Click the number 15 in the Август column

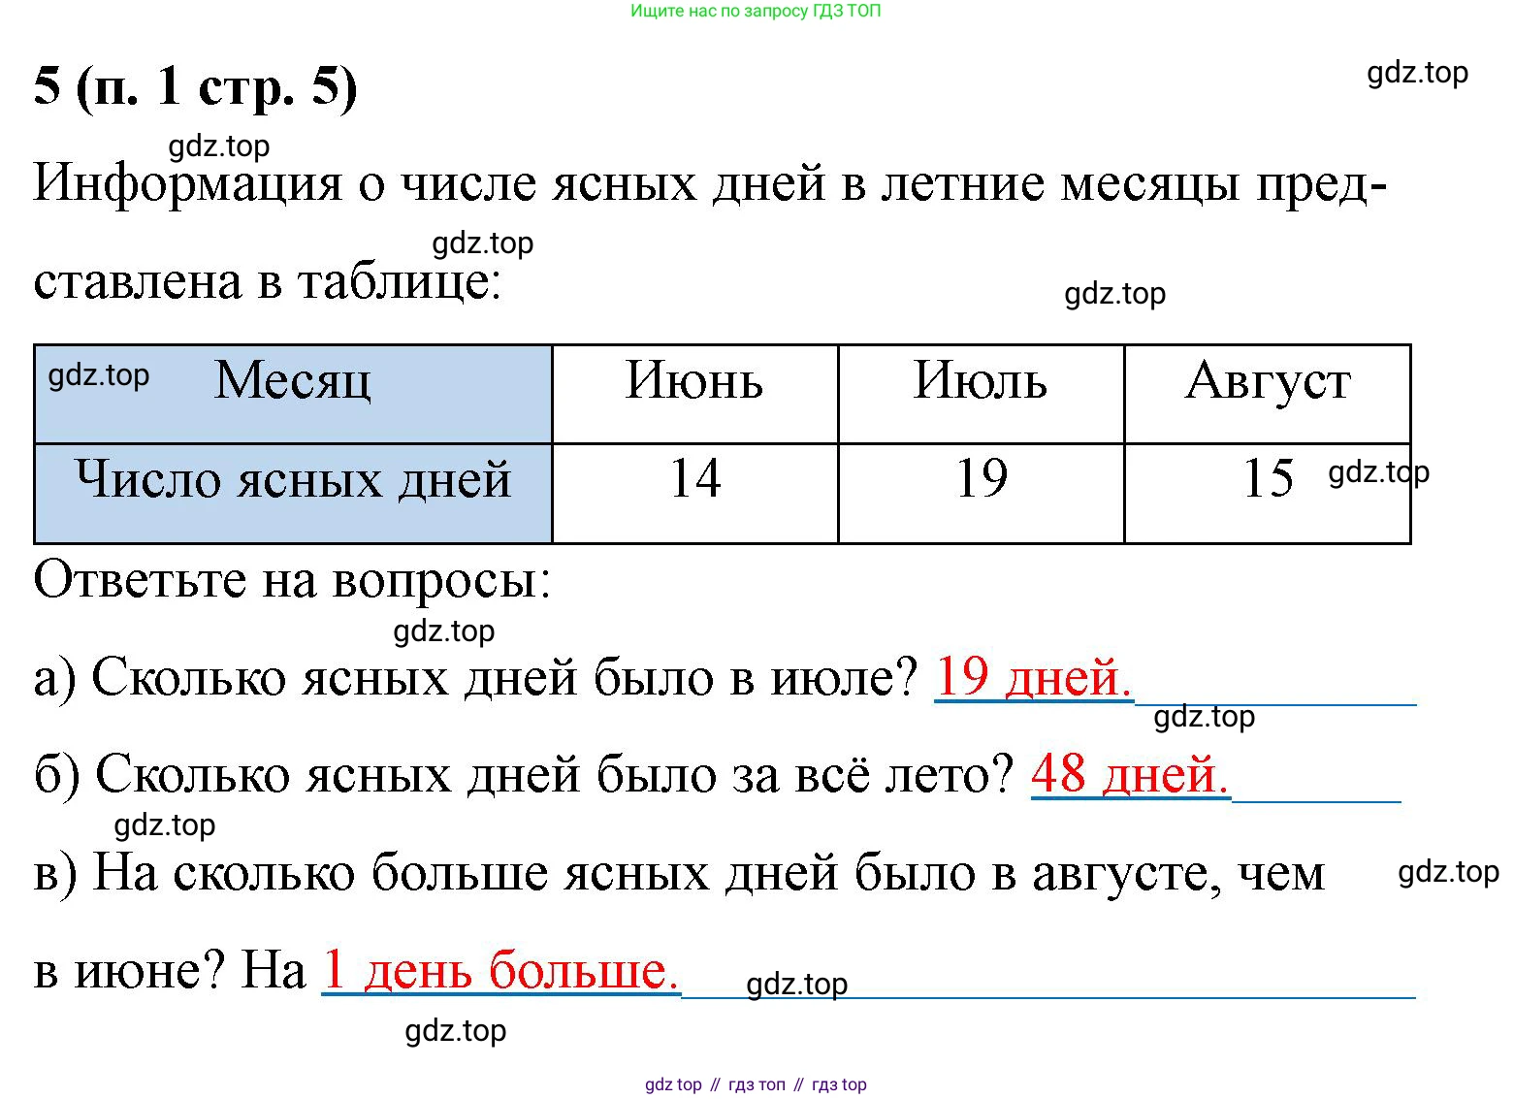click(x=1268, y=479)
